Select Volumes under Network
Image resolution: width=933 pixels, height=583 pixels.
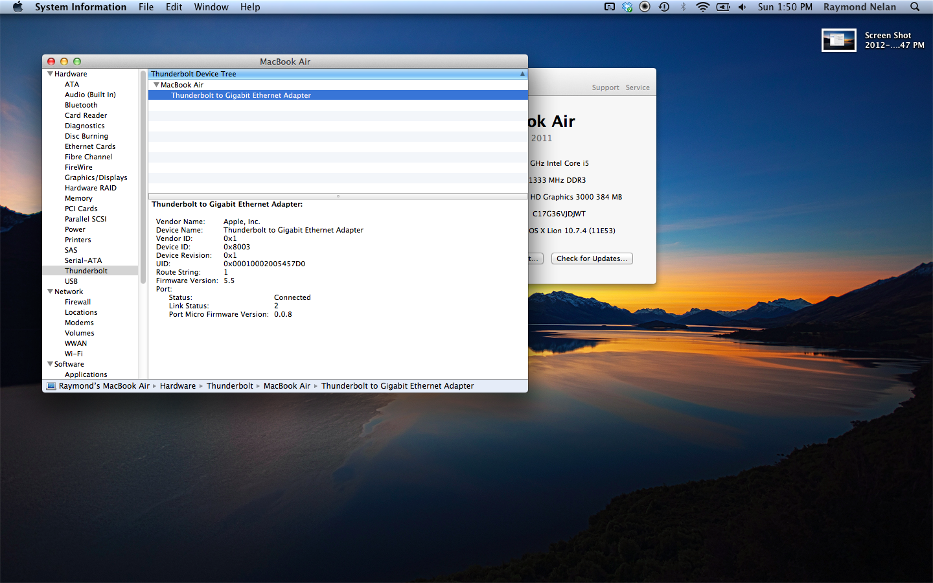tap(79, 333)
